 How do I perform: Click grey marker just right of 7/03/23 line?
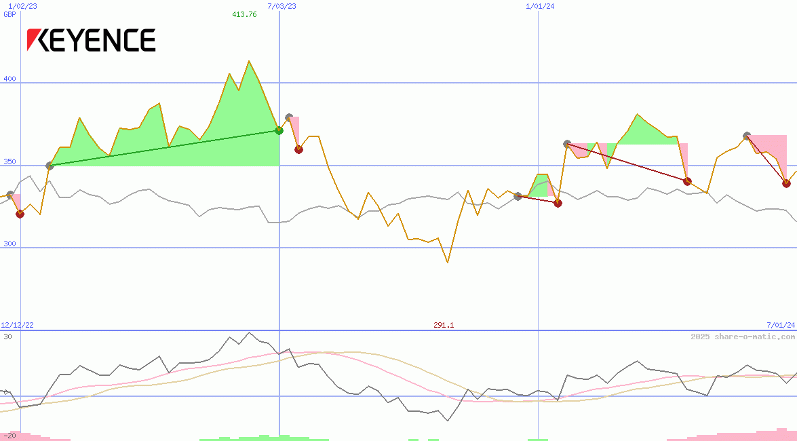coord(289,117)
